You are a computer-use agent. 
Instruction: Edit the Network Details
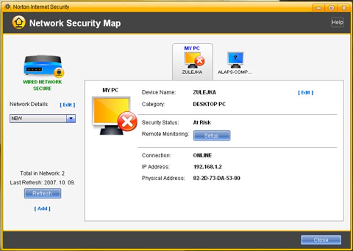pyautogui.click(x=68, y=105)
